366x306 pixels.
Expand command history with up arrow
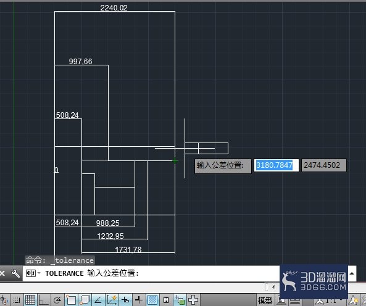click(352, 273)
